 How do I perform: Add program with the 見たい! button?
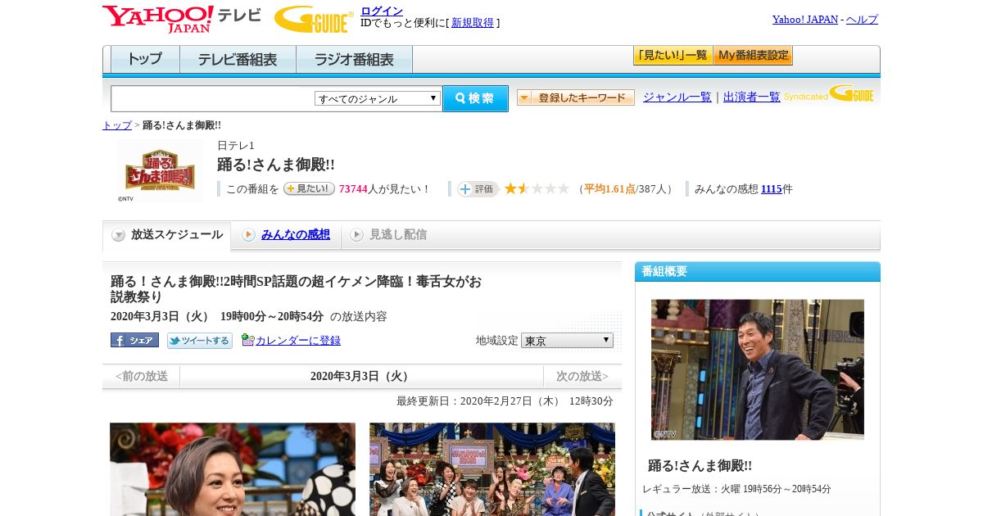(309, 188)
